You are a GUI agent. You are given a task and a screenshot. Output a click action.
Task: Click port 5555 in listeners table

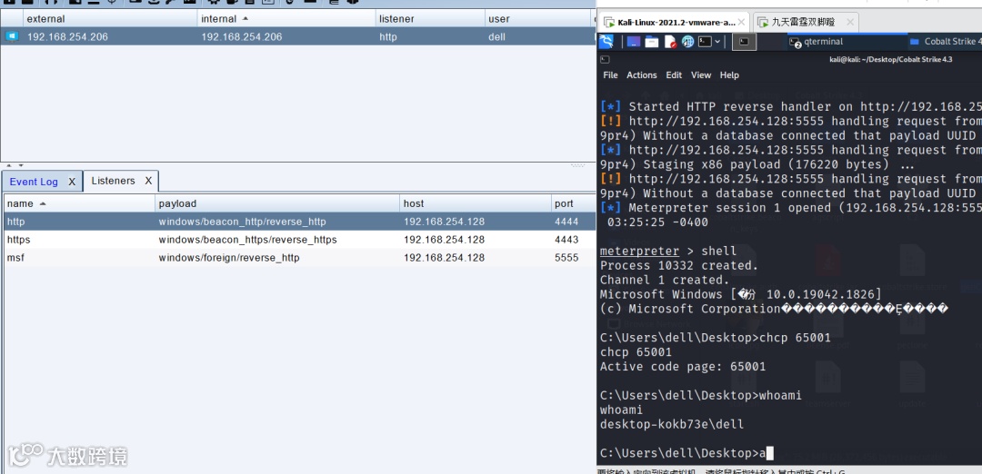566,258
